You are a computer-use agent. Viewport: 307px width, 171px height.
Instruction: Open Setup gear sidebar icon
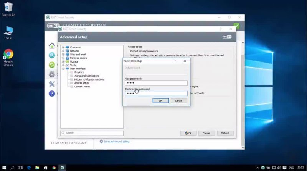tap(52, 74)
